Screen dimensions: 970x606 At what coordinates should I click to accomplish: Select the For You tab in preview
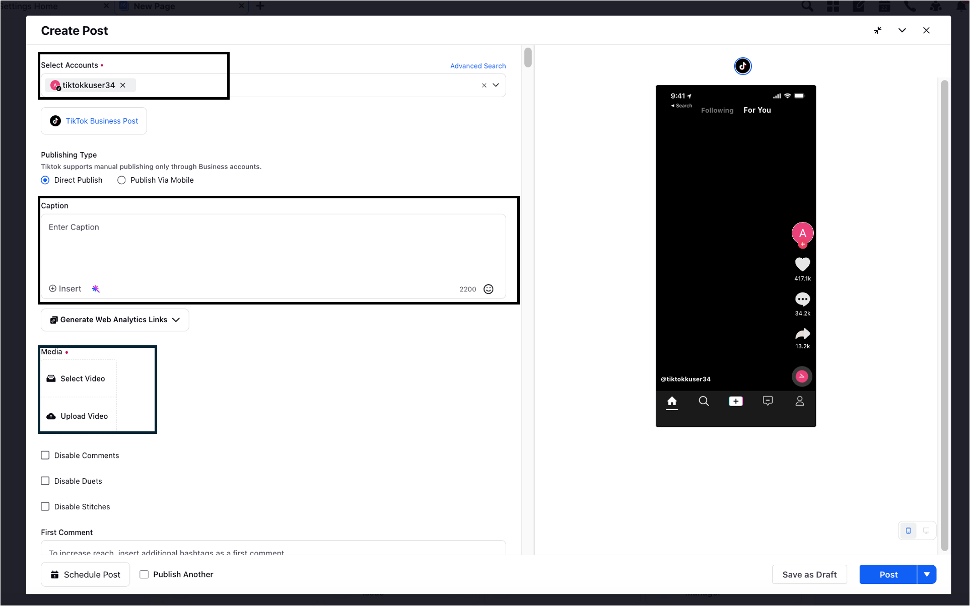click(757, 110)
